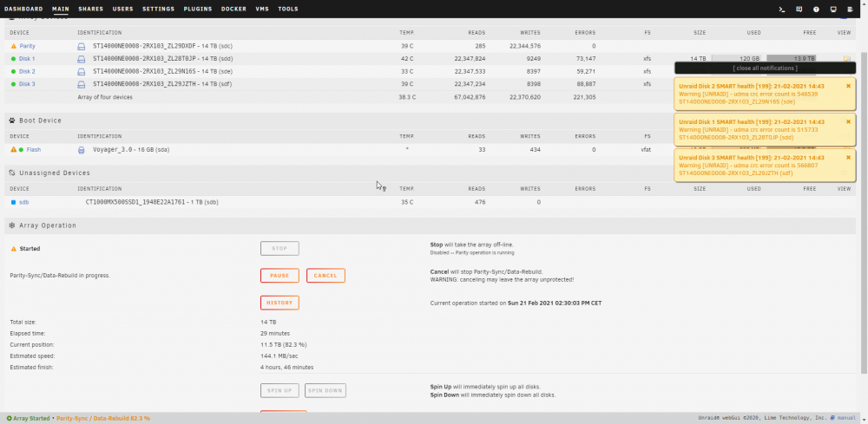This screenshot has height=424, width=868.
Task: Click the drive icon in the Disk 2 row
Action: [82, 71]
